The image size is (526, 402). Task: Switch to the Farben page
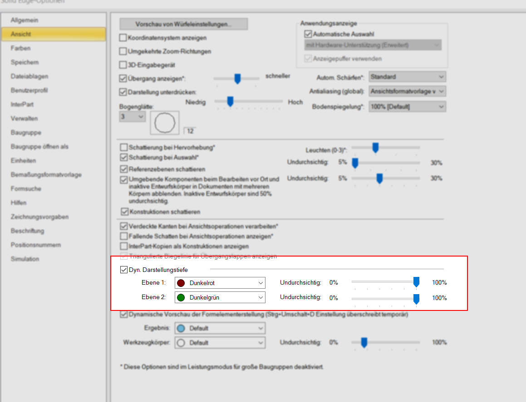point(20,48)
